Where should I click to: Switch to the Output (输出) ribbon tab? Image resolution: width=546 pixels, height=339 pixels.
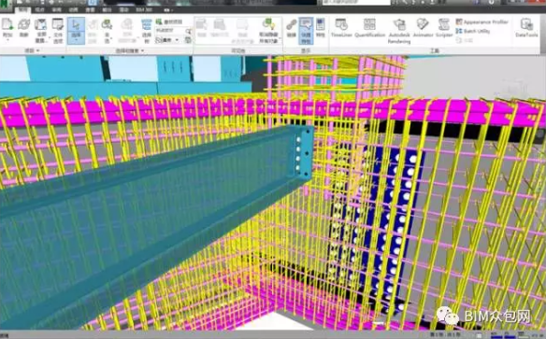[x=107, y=9]
